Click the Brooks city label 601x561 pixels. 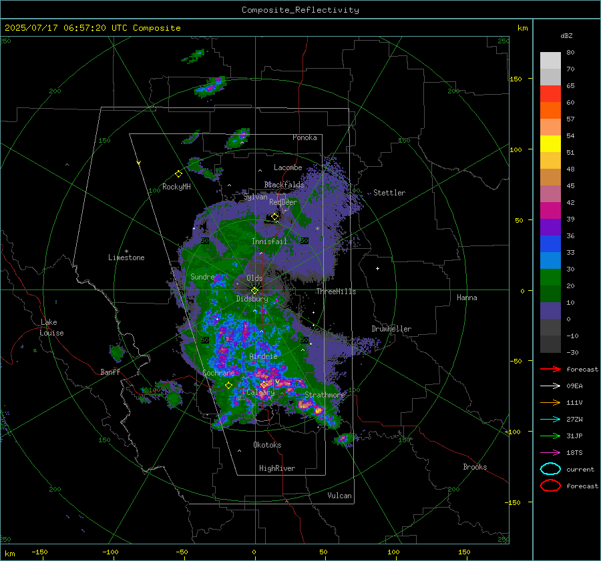coord(475,467)
